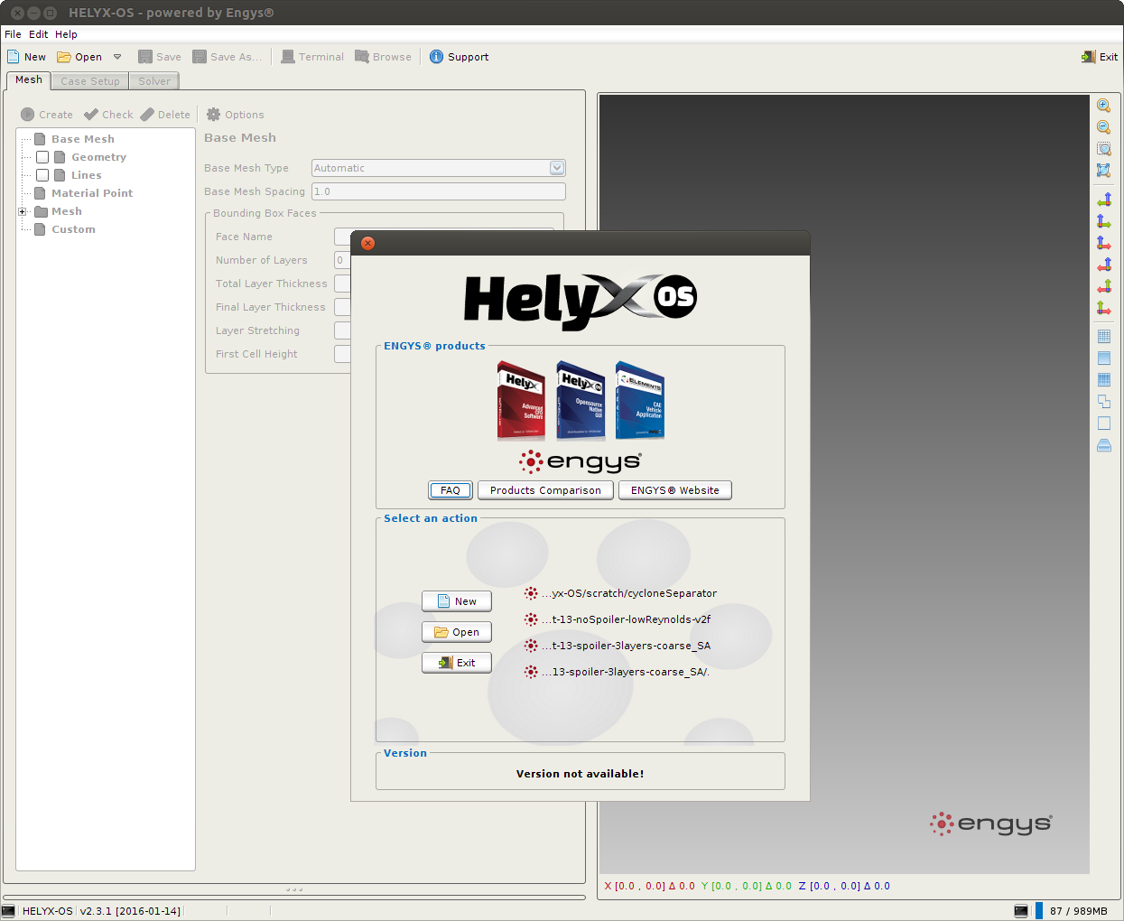Close the HelyxOS welcome dialog

point(367,243)
